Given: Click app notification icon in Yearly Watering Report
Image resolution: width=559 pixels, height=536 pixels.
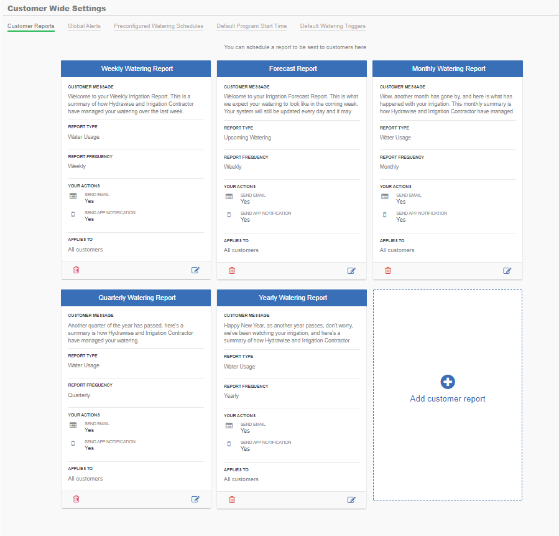Looking at the screenshot, I should [x=229, y=444].
